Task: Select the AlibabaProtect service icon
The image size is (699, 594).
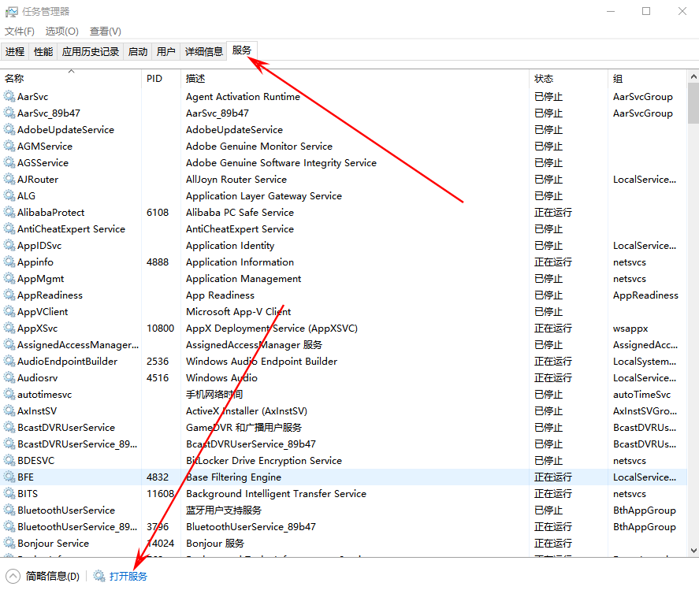Action: (9, 212)
